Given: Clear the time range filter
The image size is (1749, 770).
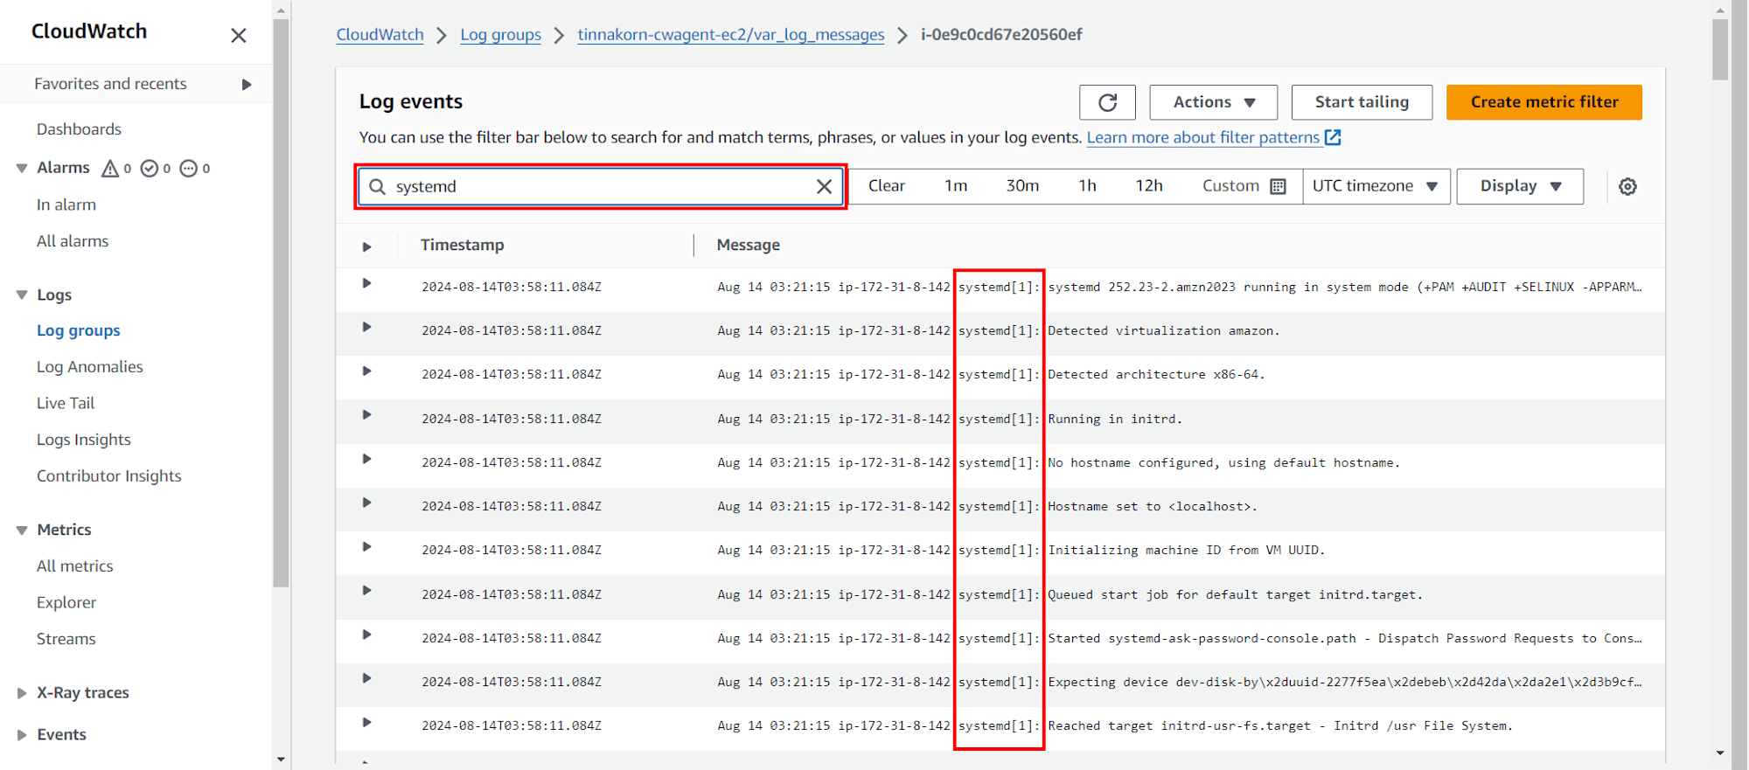Looking at the screenshot, I should coord(887,186).
